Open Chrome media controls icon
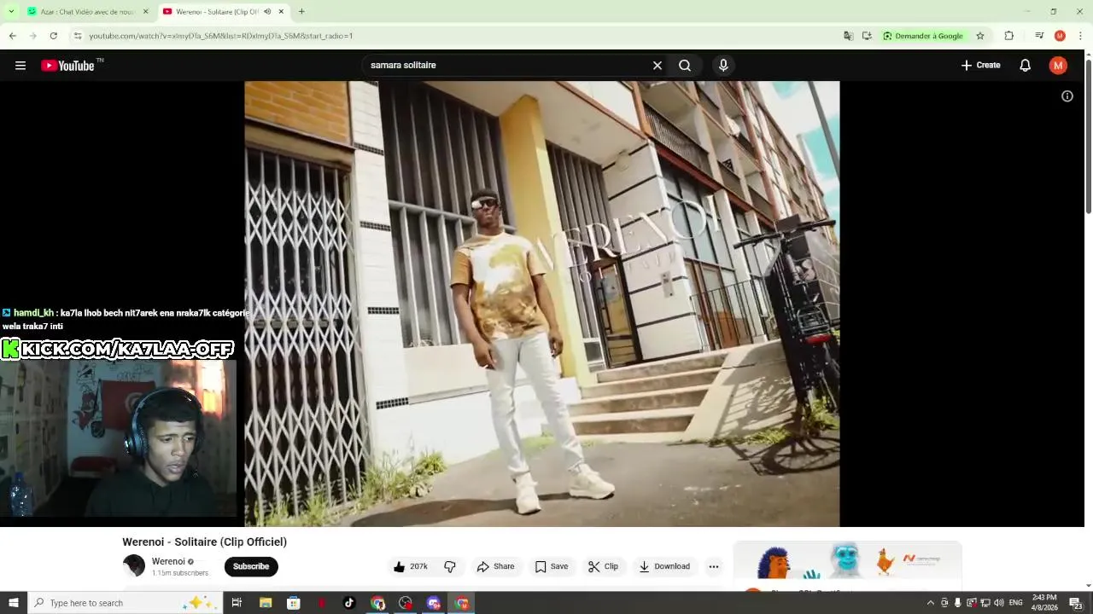The width and height of the screenshot is (1093, 614). coord(1039,36)
